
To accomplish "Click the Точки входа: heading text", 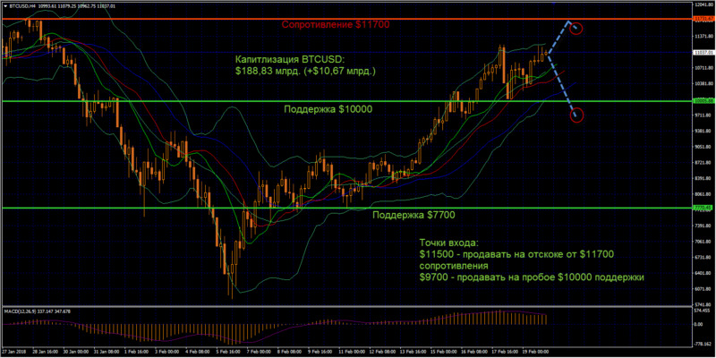I will (x=447, y=242).
